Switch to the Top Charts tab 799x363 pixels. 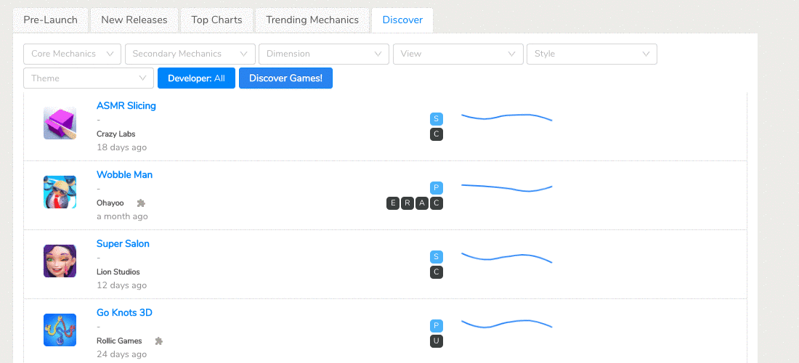point(216,20)
